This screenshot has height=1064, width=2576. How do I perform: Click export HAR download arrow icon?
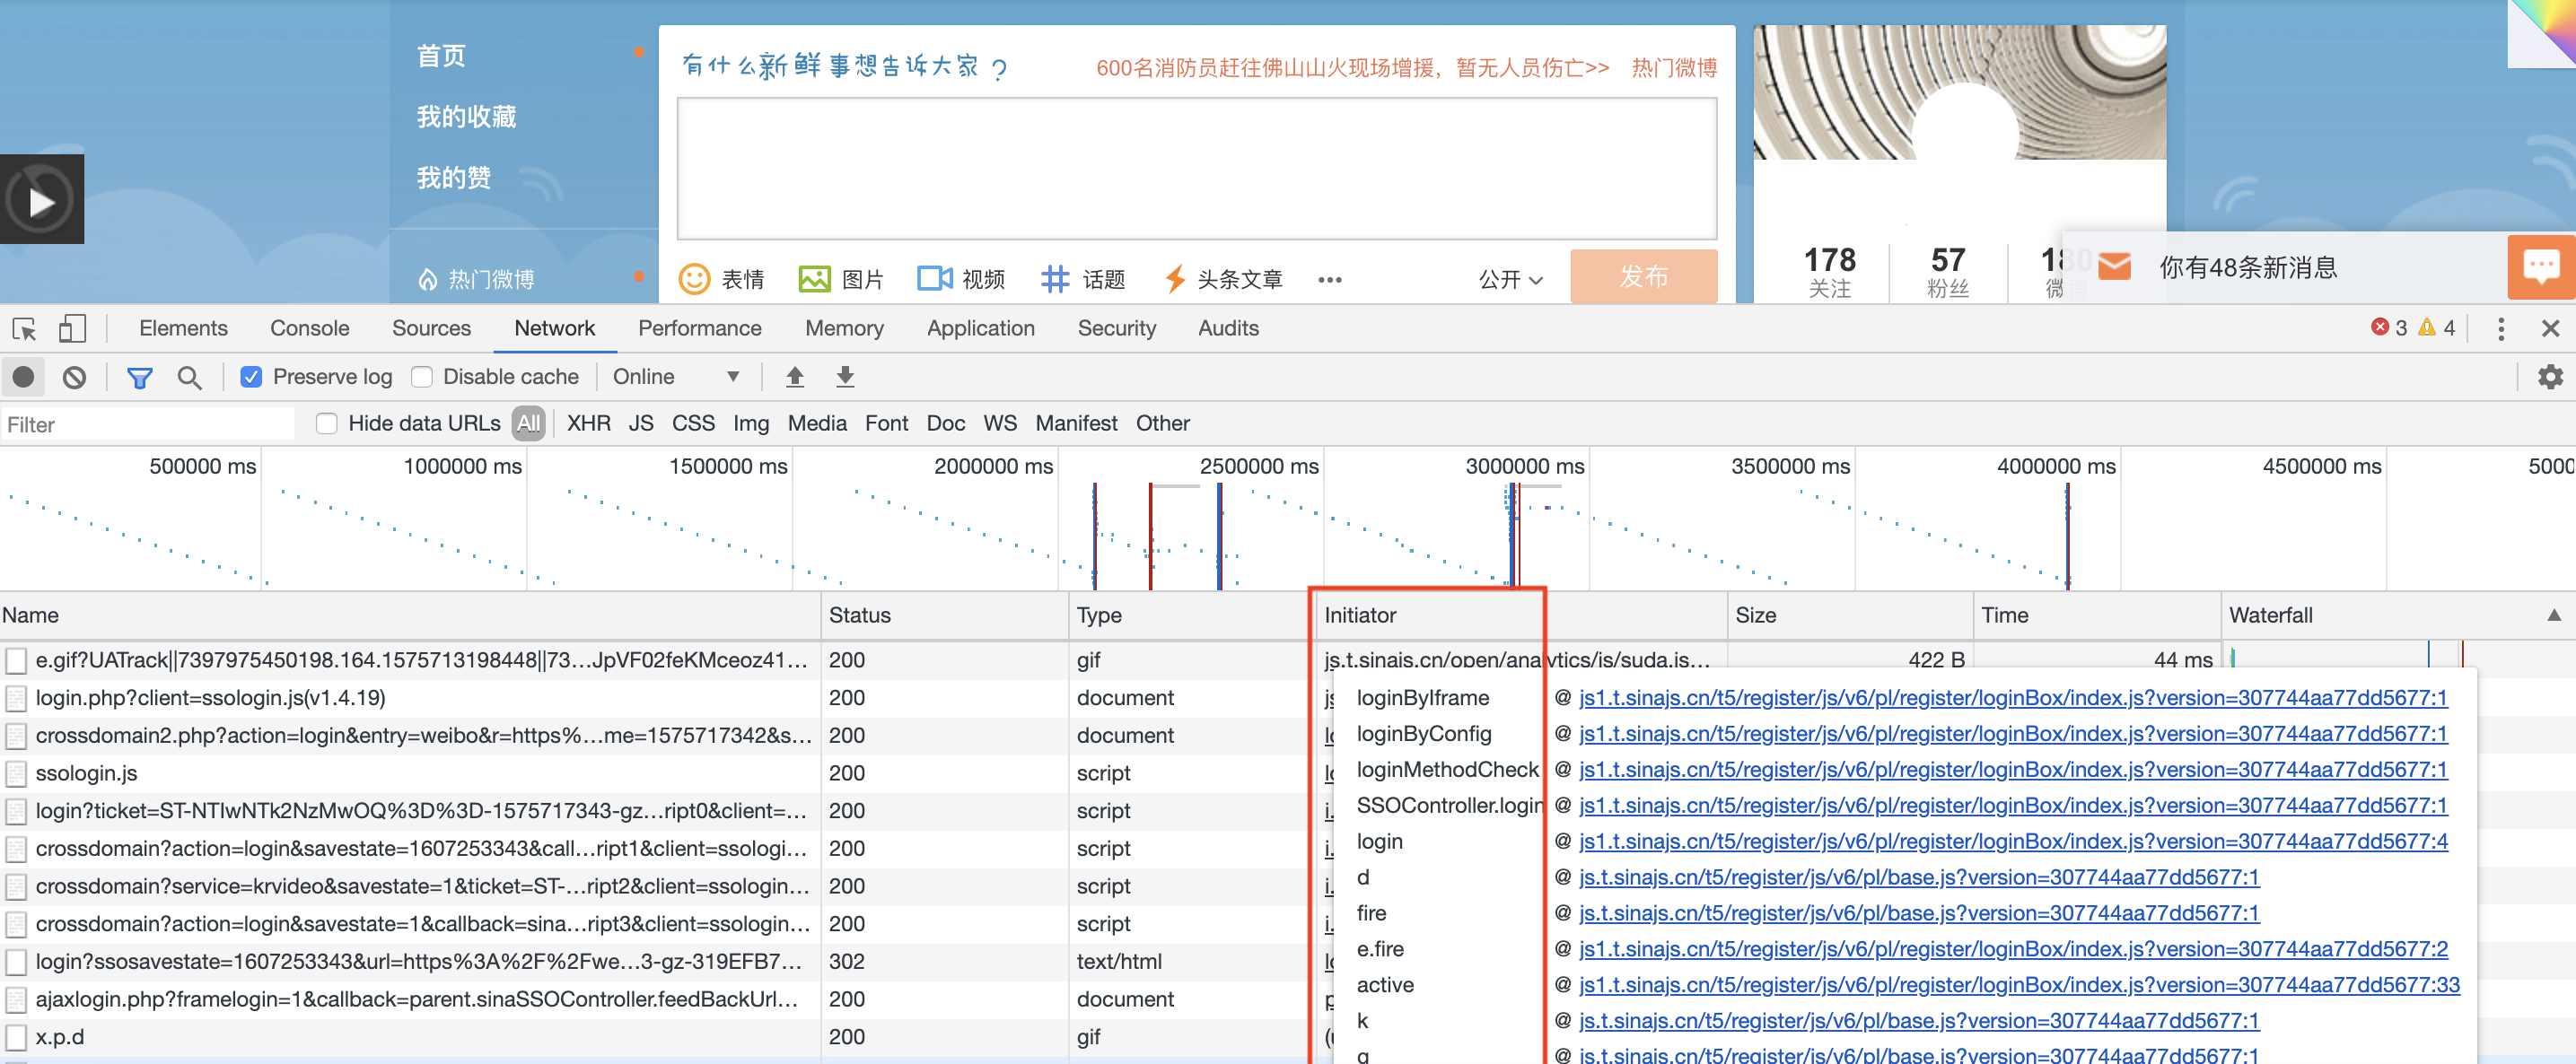(845, 377)
